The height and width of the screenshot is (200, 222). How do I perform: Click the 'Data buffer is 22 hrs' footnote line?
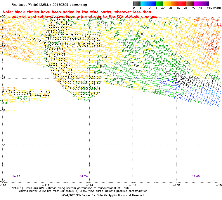pyautogui.click(x=83, y=191)
